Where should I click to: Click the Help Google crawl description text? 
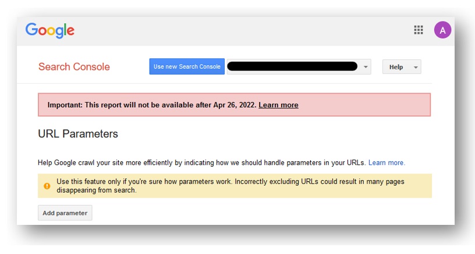click(x=202, y=163)
